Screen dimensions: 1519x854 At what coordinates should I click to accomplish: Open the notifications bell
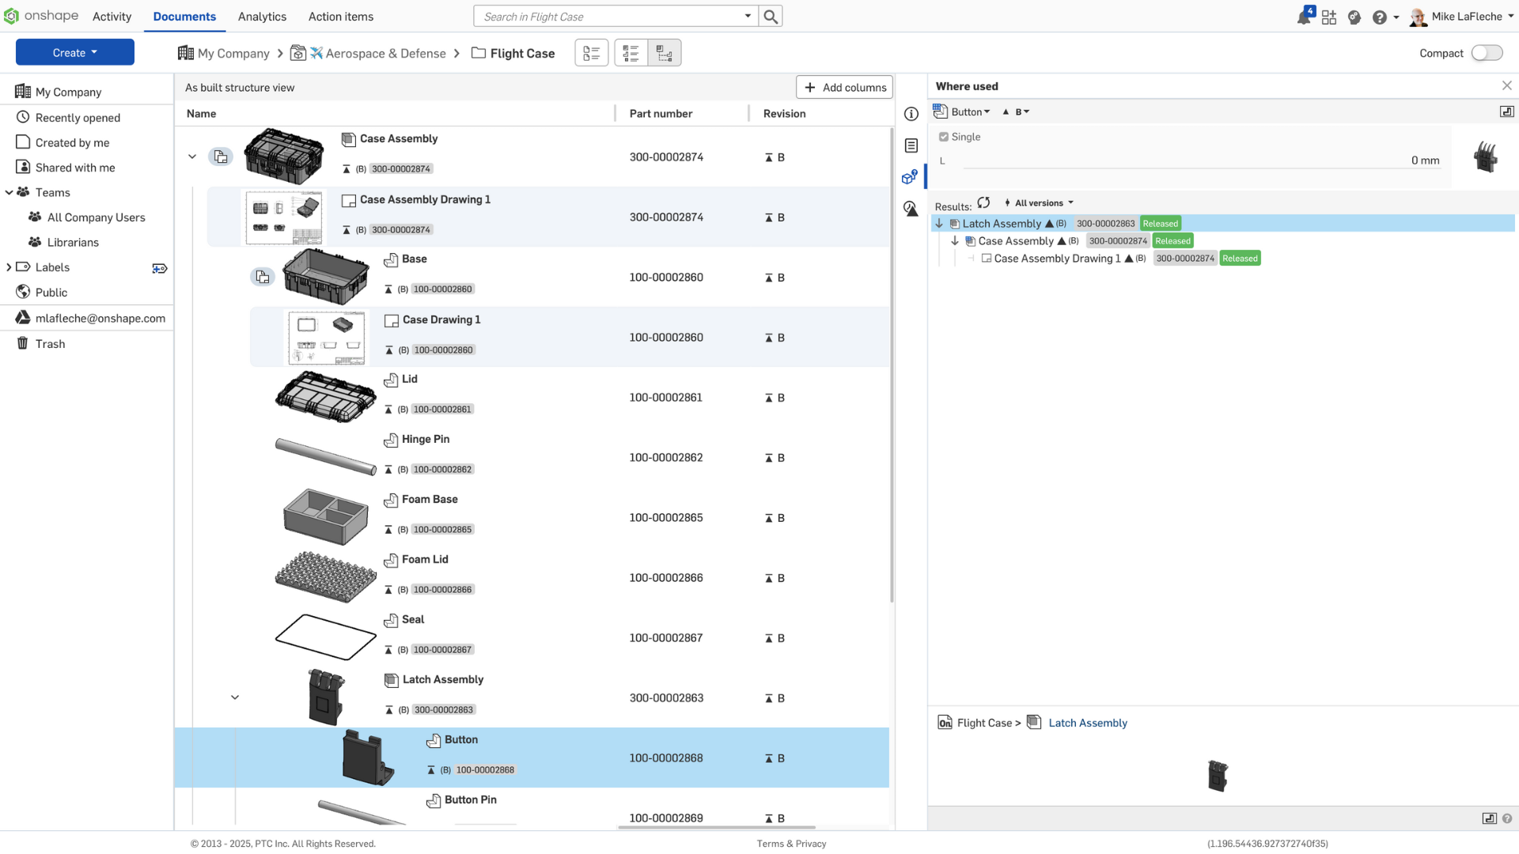tap(1303, 16)
